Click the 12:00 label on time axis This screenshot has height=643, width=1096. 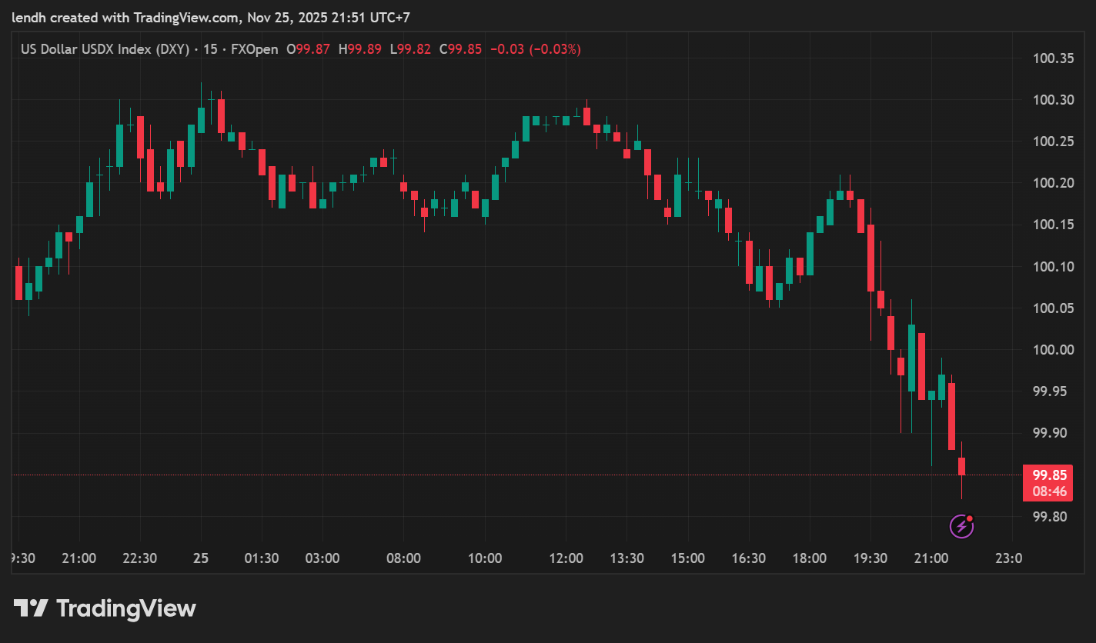coord(566,558)
